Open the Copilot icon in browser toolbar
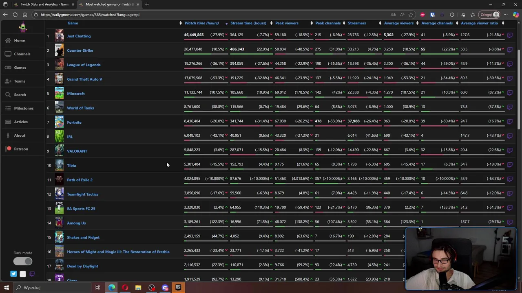 click(x=515, y=15)
